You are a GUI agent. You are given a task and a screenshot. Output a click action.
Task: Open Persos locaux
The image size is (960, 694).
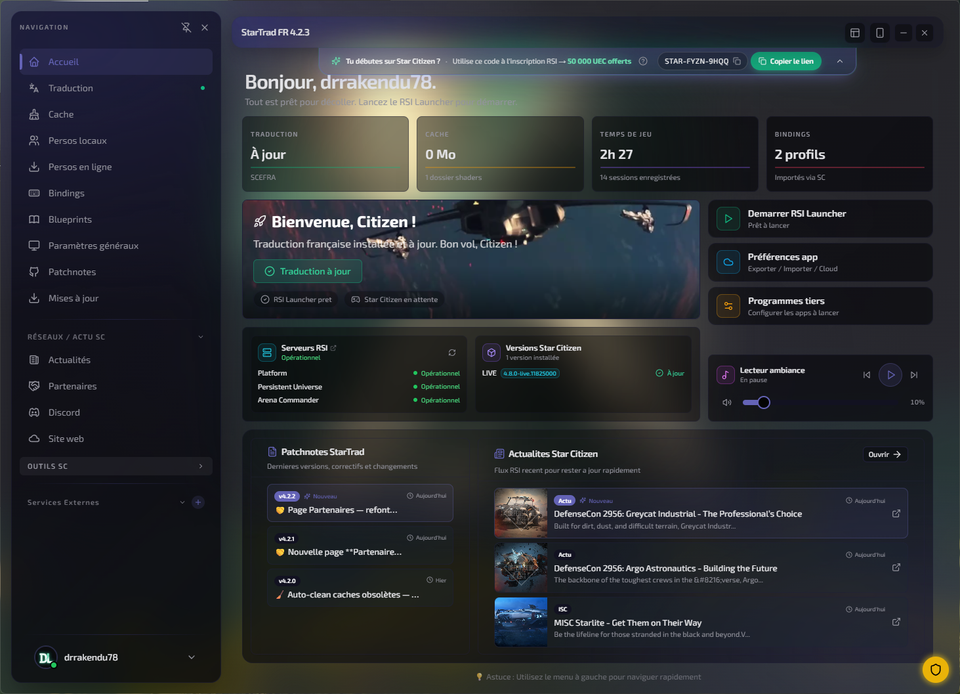(116, 141)
